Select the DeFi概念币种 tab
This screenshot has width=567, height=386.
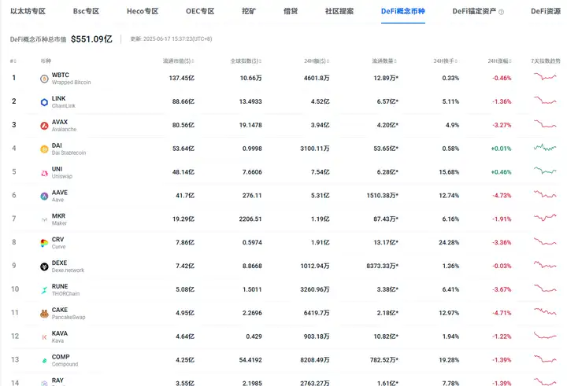[x=403, y=11]
